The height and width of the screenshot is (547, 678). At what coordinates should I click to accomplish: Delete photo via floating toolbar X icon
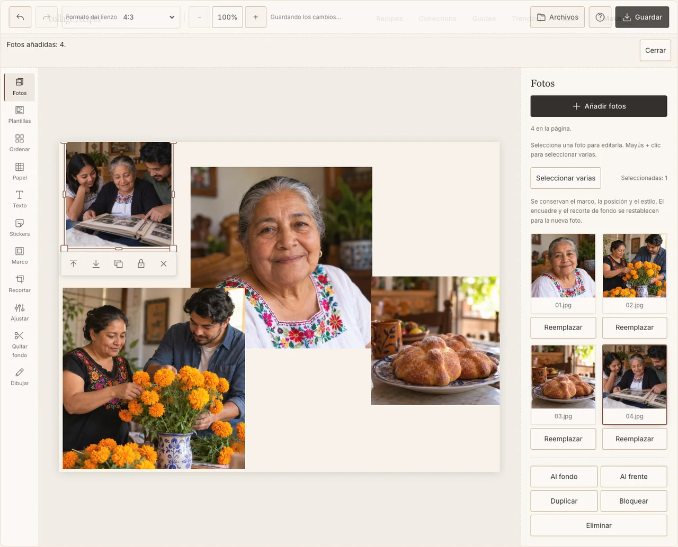pos(164,263)
